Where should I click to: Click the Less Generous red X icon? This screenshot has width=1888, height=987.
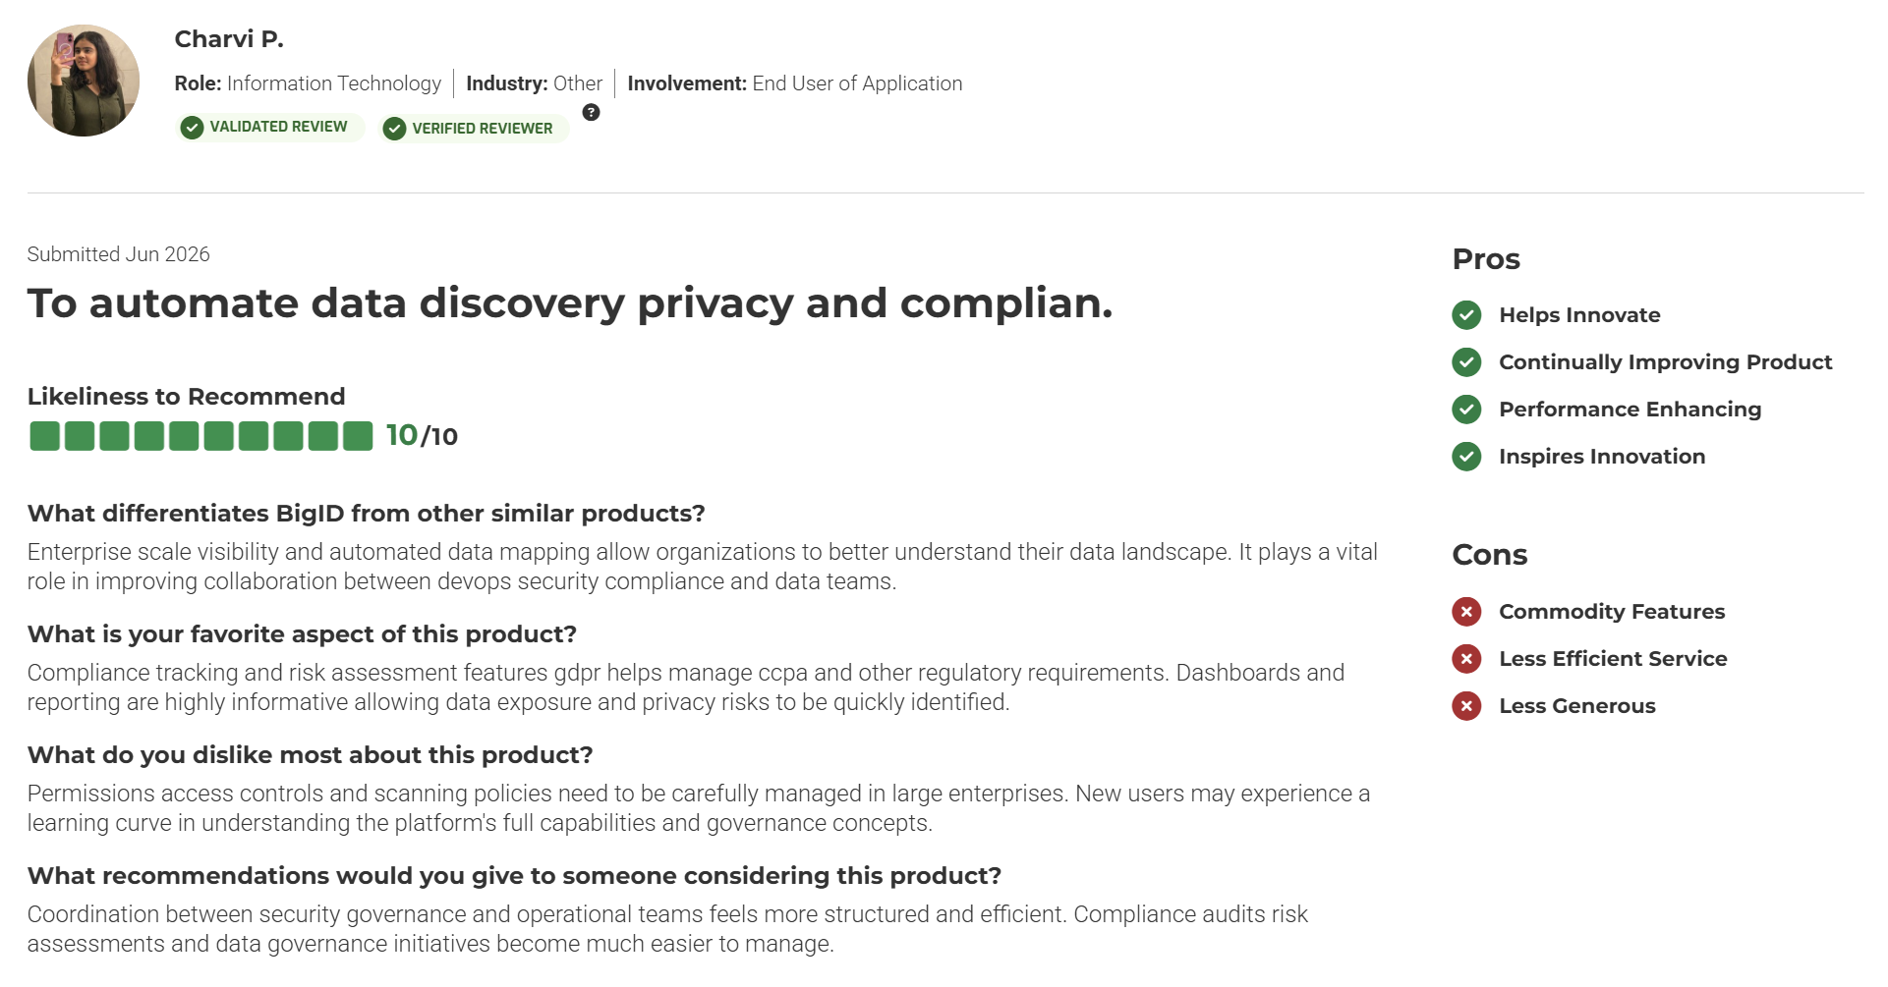click(1466, 706)
